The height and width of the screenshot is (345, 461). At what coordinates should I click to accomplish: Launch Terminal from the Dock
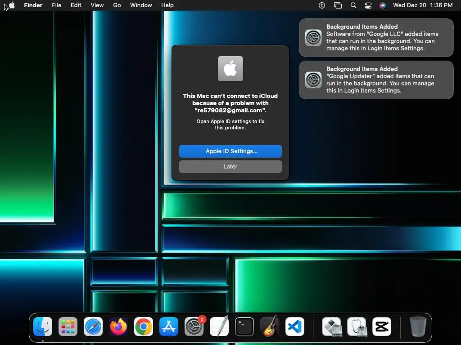pos(244,327)
